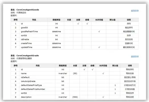The image size is (149, 102).
Task: Click the description column name cell
Action: [26, 97]
